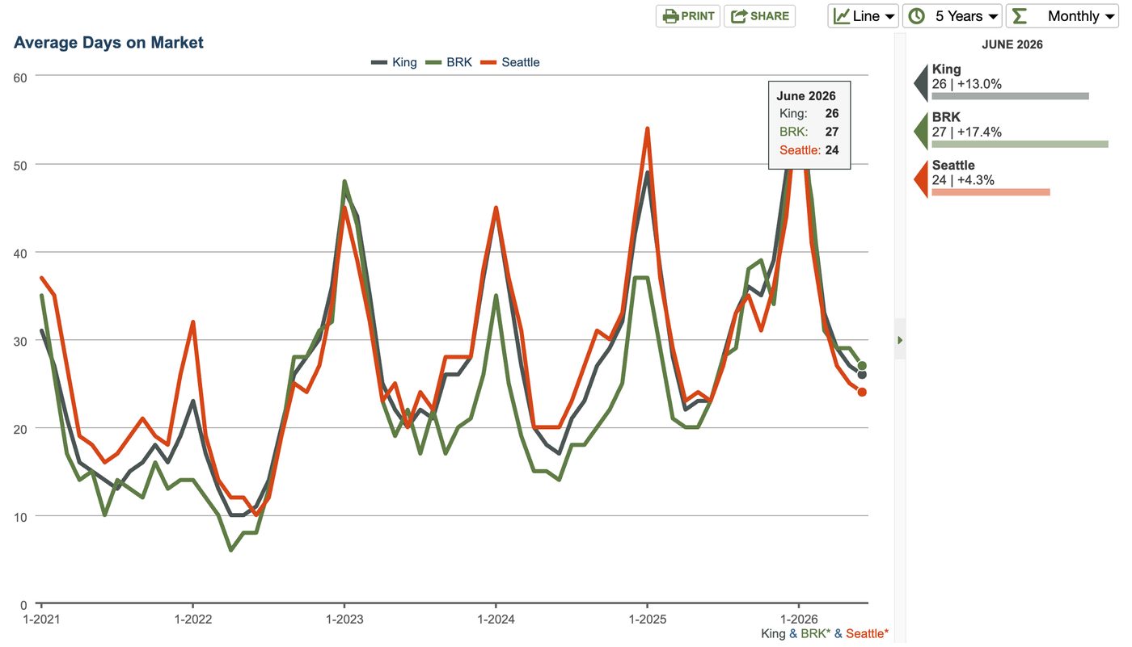1132x647 pixels.
Task: Click the red Seattle percentage bar
Action: point(990,192)
